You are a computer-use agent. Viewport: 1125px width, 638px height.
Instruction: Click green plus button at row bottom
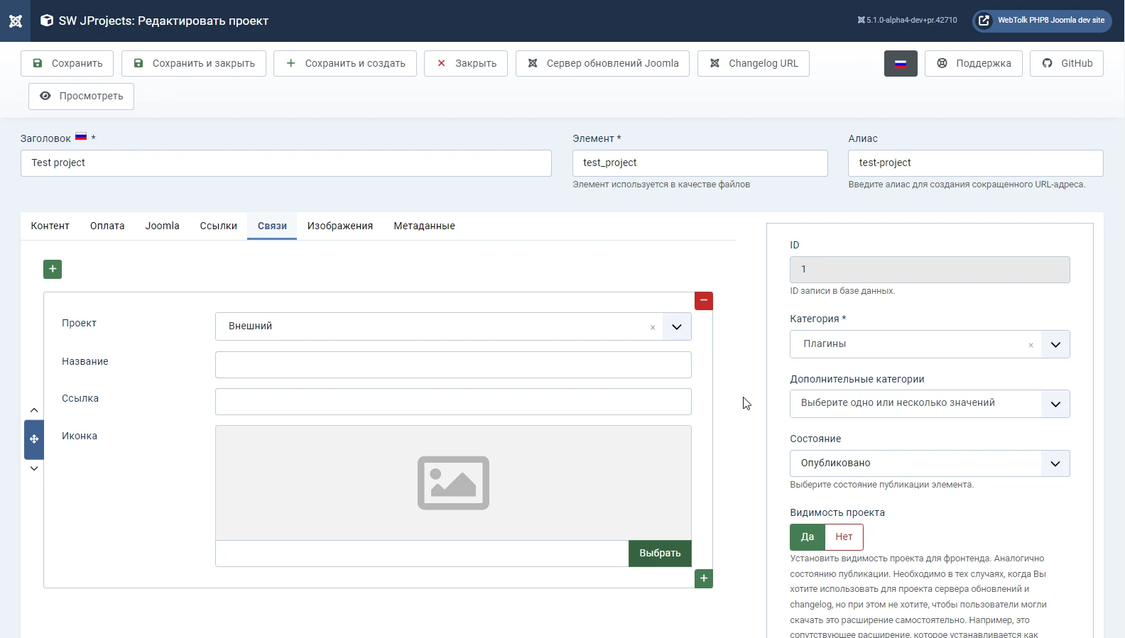coord(704,578)
